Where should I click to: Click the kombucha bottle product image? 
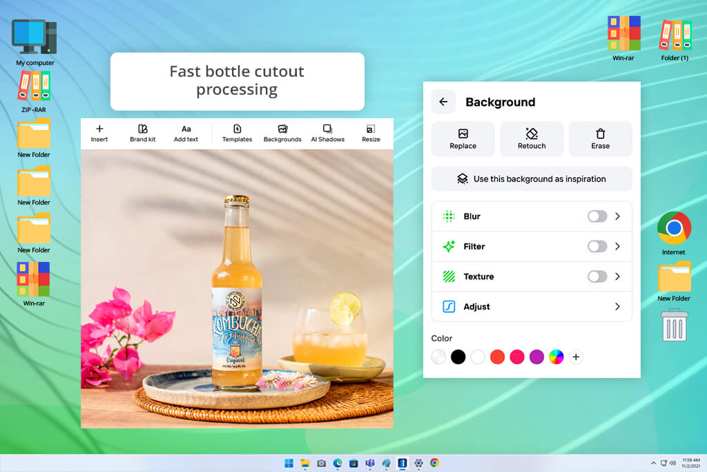tap(237, 292)
